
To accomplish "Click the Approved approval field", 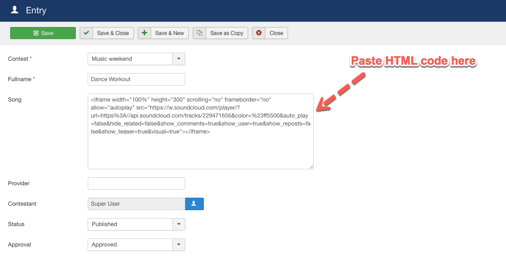I will pyautogui.click(x=128, y=245).
